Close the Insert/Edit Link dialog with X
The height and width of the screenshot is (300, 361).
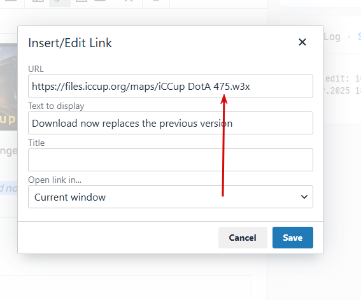pos(302,42)
